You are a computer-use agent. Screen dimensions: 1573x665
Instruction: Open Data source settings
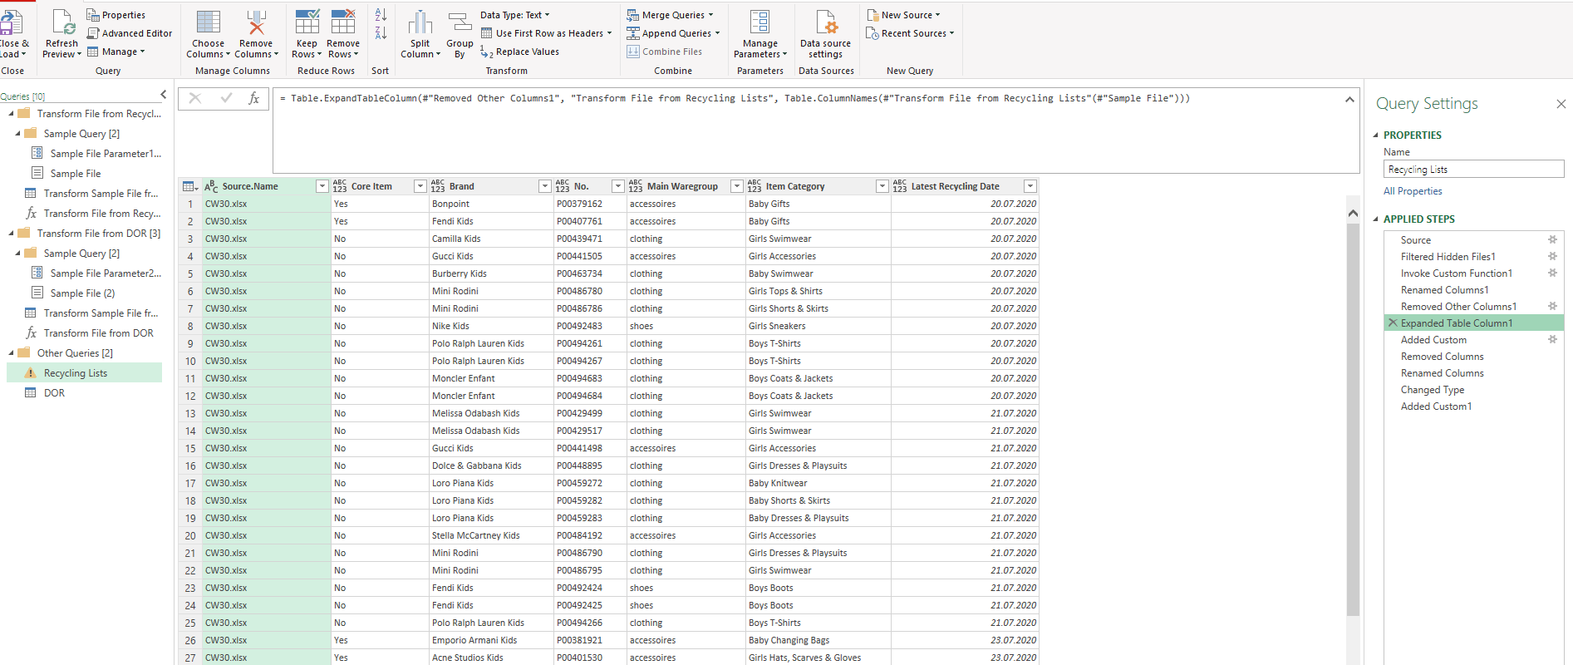825,33
